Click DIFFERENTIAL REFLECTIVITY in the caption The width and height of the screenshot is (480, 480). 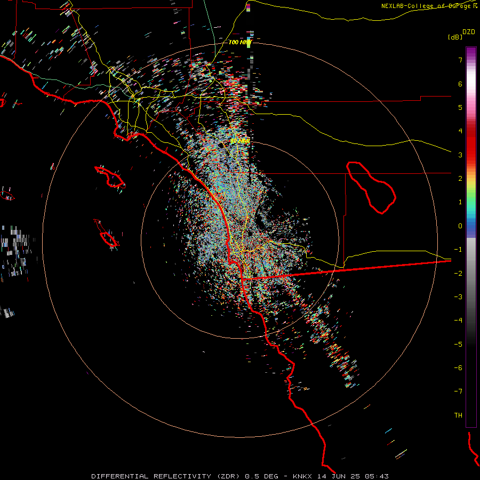pos(151,476)
